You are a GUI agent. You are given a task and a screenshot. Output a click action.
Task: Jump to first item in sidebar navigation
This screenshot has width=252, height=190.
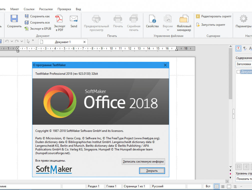239,167
